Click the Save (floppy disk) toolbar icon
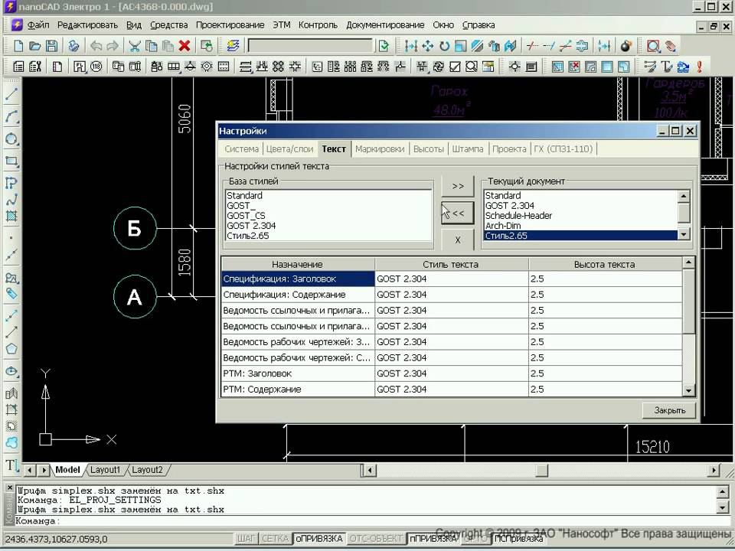Screen dimensions: 735x551 pos(52,46)
